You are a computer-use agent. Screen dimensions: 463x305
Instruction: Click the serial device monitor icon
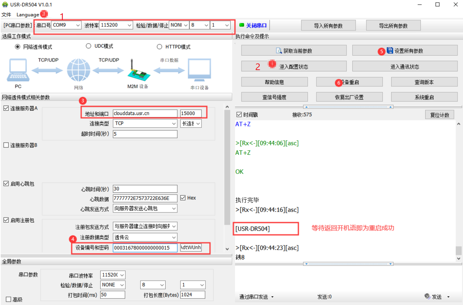click(199, 70)
